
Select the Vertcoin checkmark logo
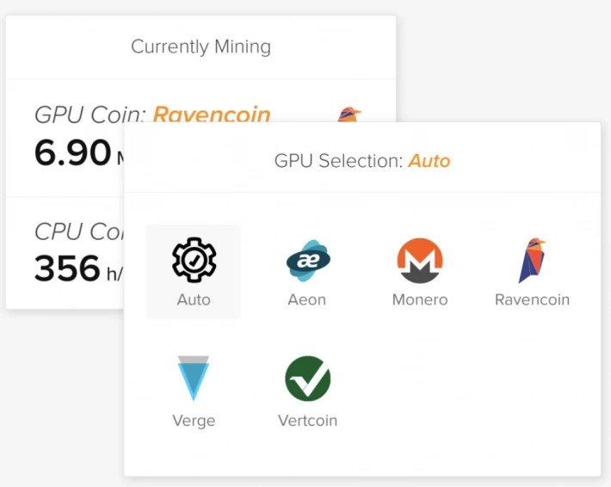coord(308,379)
